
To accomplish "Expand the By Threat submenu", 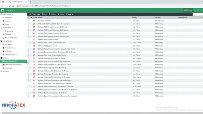I will point(13,51).
